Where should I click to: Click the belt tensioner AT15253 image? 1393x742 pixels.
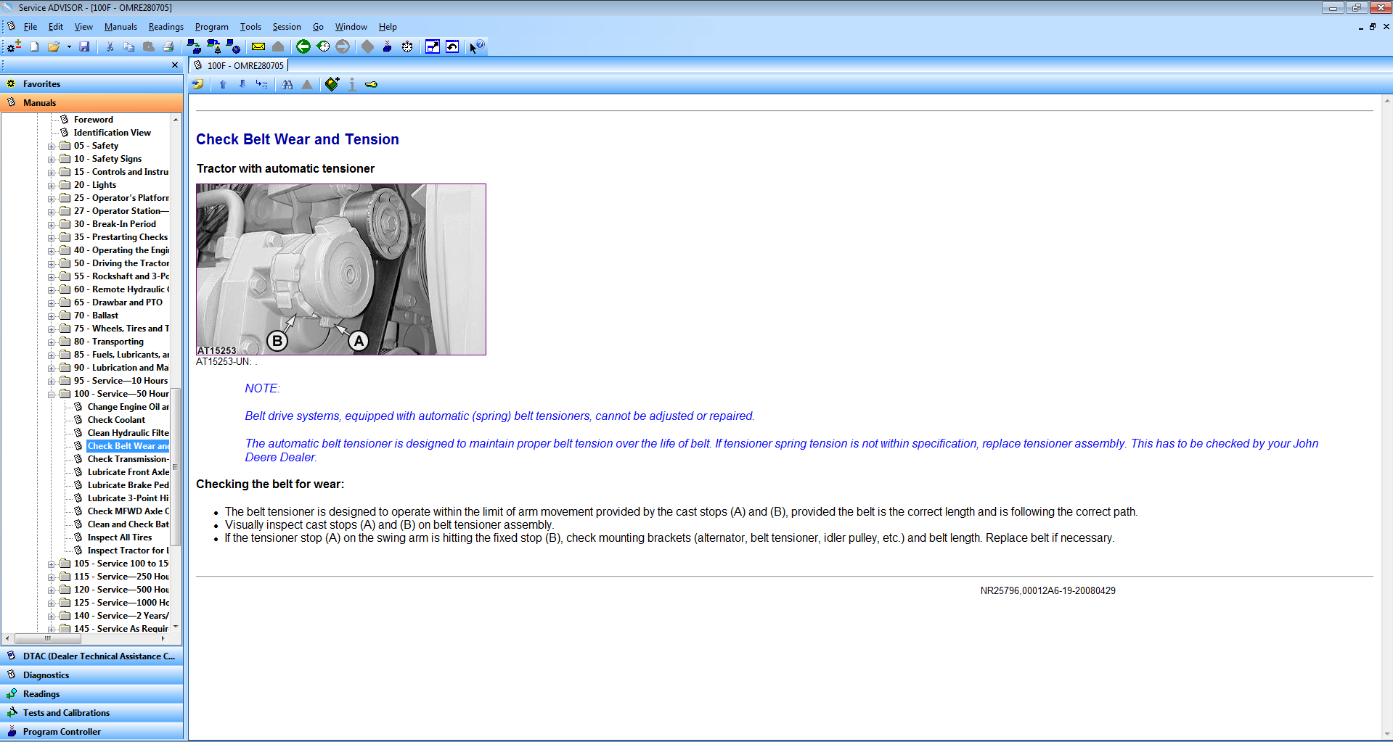tap(341, 269)
